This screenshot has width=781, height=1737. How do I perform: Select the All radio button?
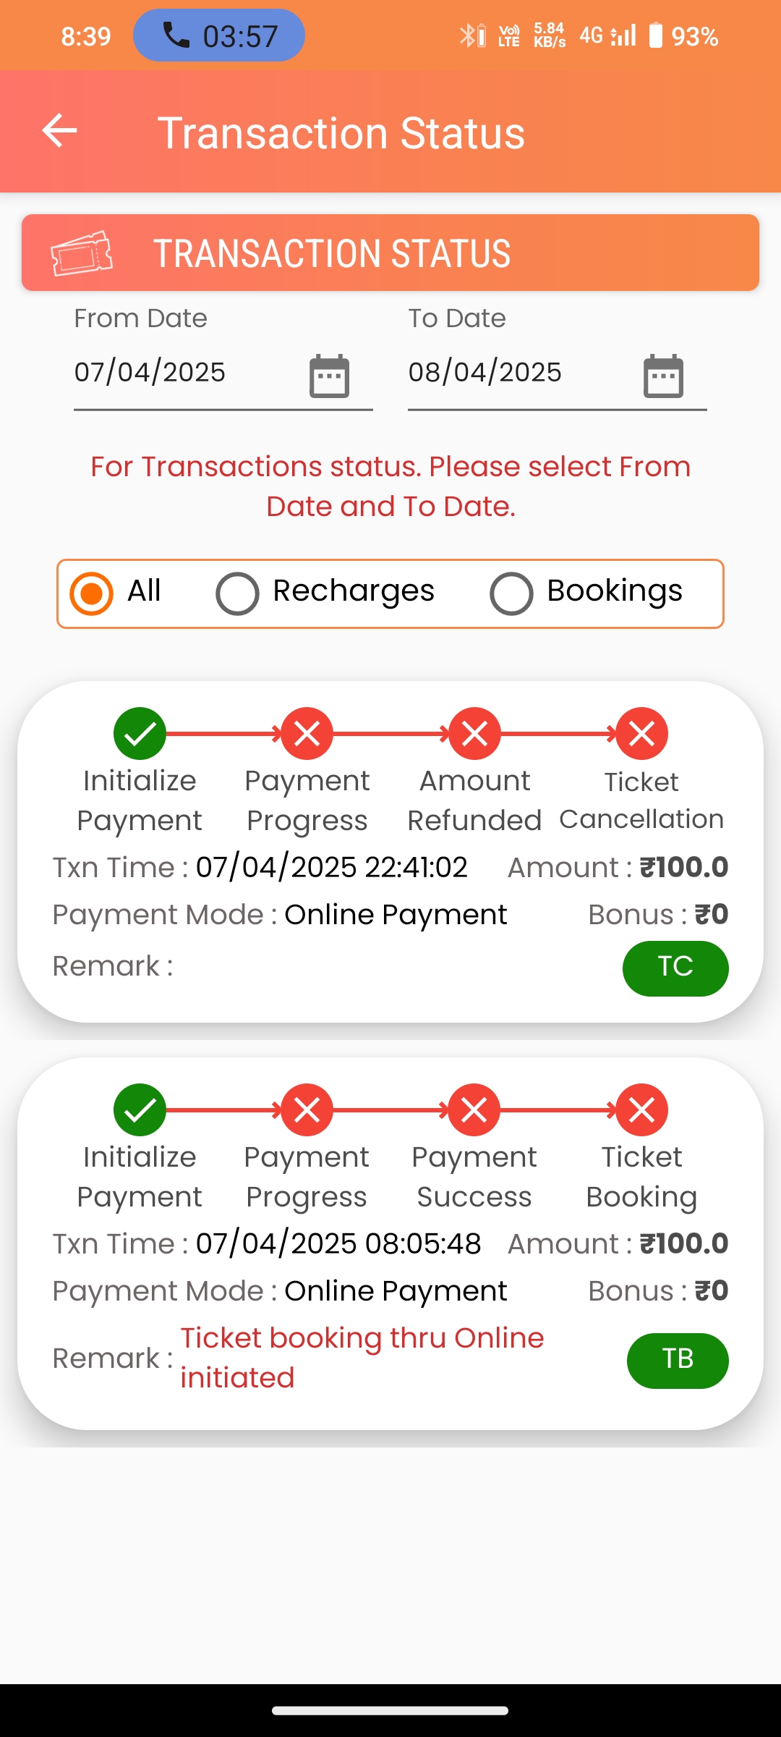pyautogui.click(x=92, y=593)
